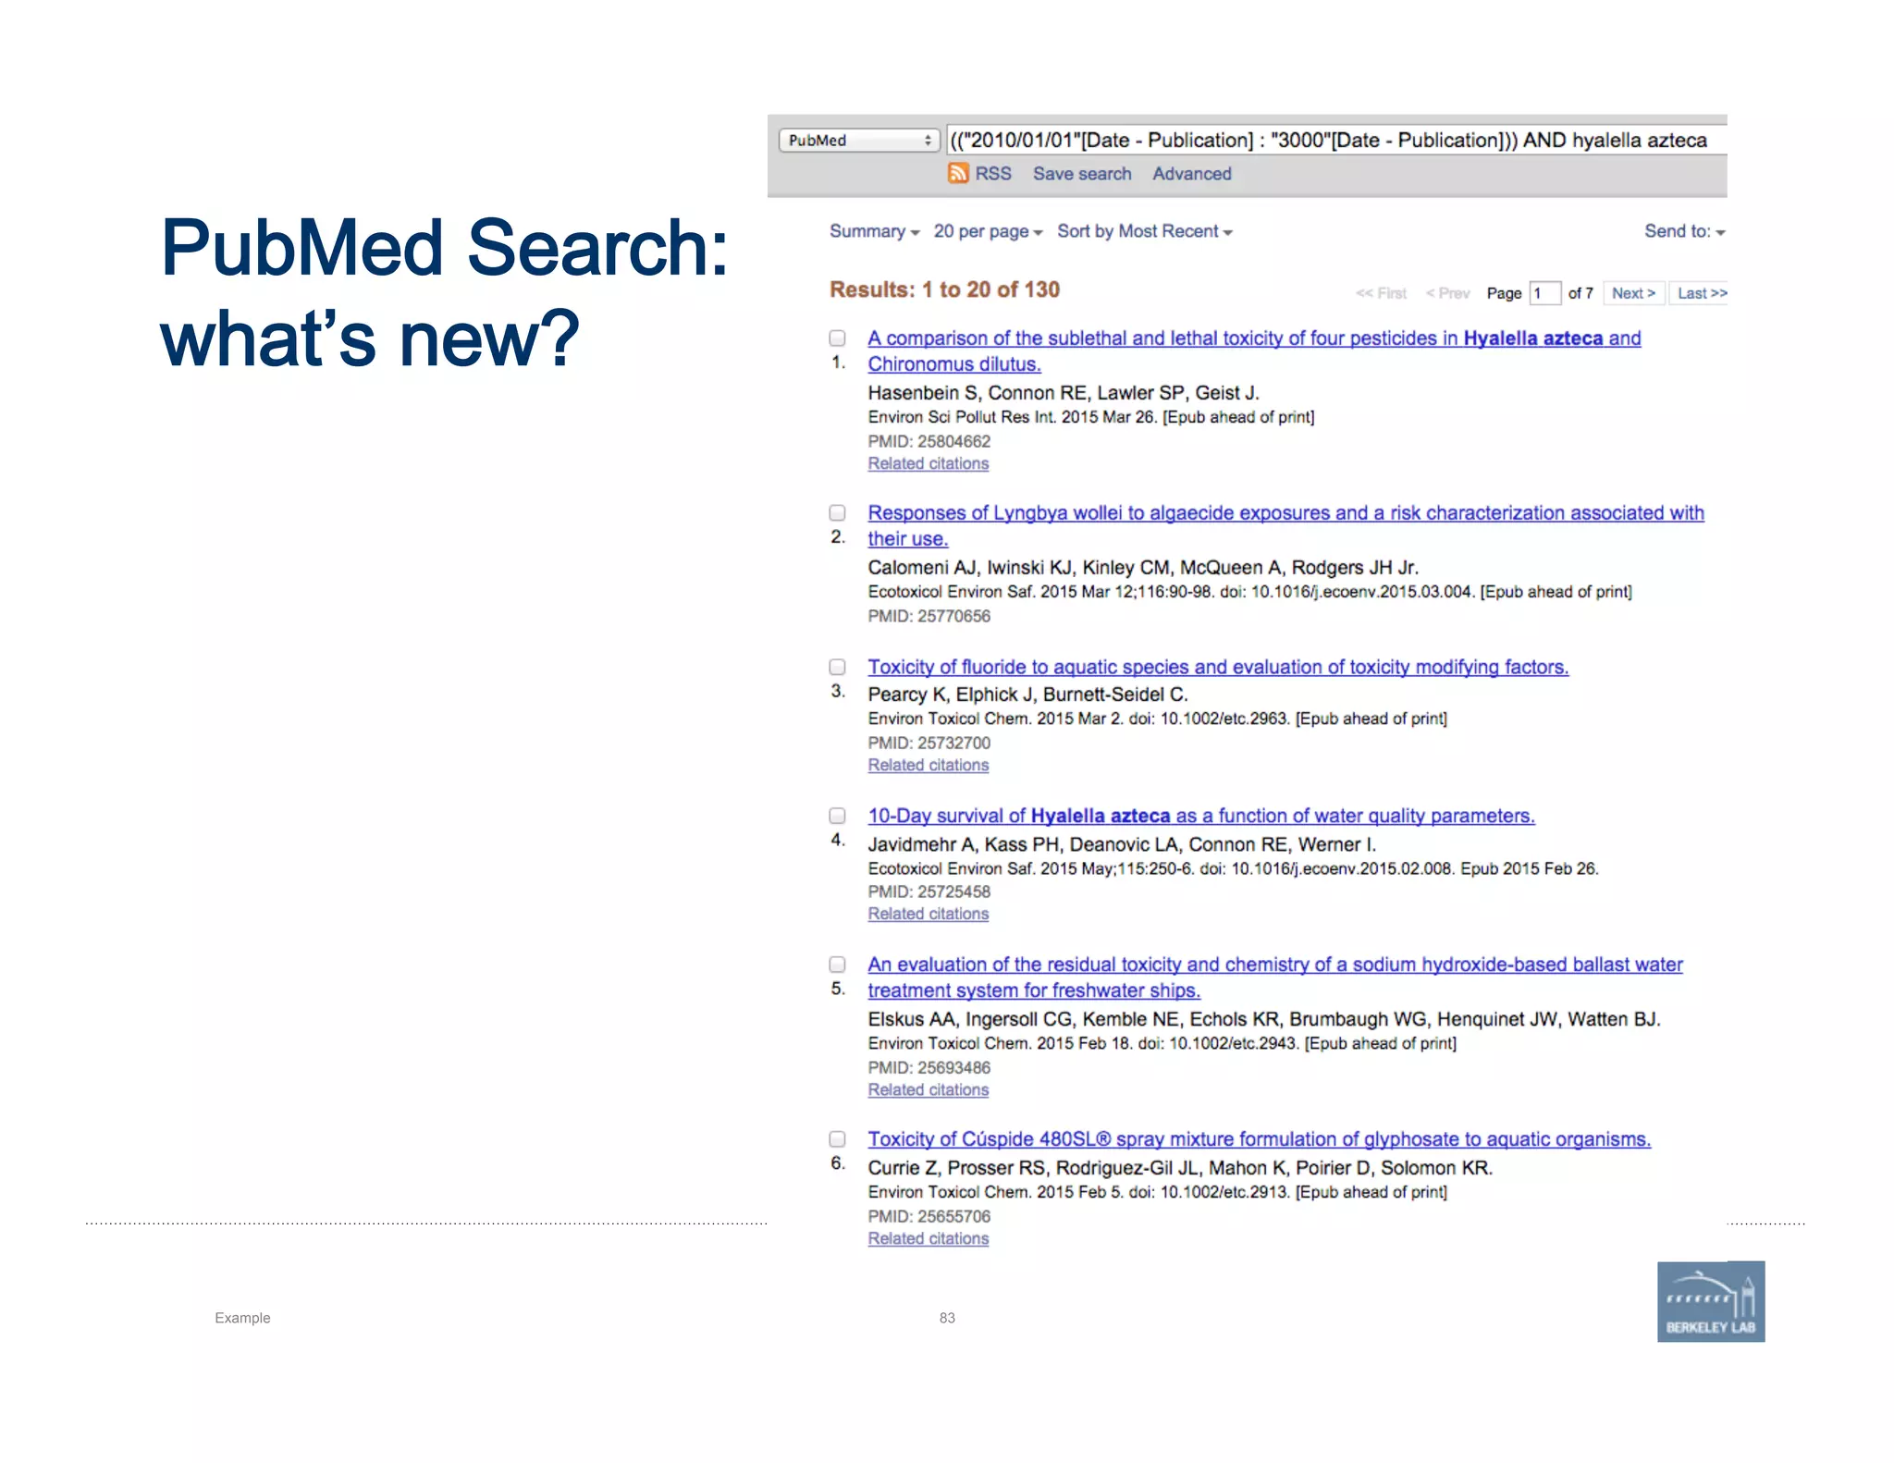
Task: Click Related citations under PMID 25693486
Action: 928,1089
